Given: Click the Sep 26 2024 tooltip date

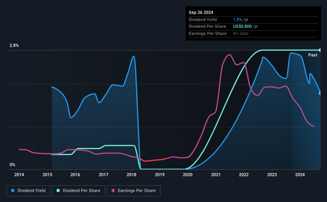Looking at the screenshot, I should 201,12.
